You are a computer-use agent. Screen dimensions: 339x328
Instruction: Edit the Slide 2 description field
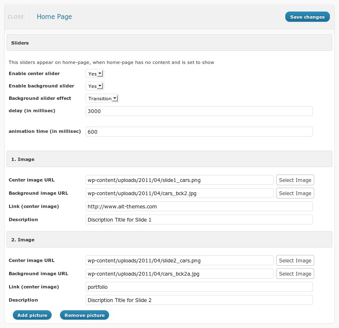[x=199, y=300]
